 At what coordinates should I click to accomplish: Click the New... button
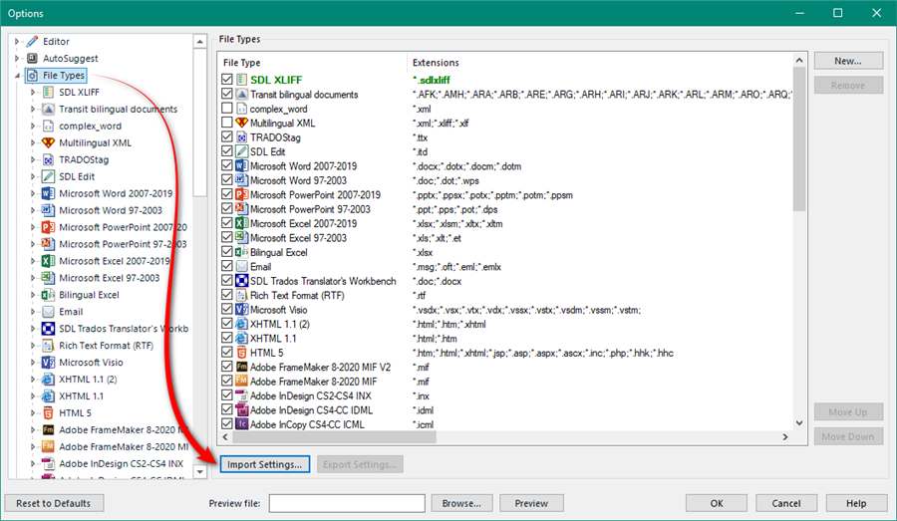point(848,61)
